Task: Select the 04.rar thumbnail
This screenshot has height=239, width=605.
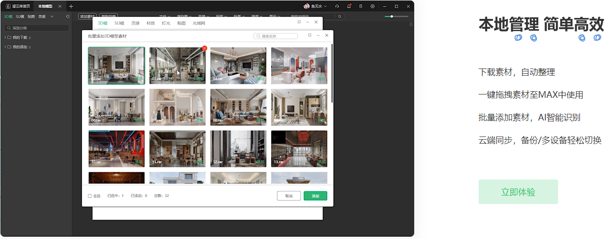Action: (238, 66)
